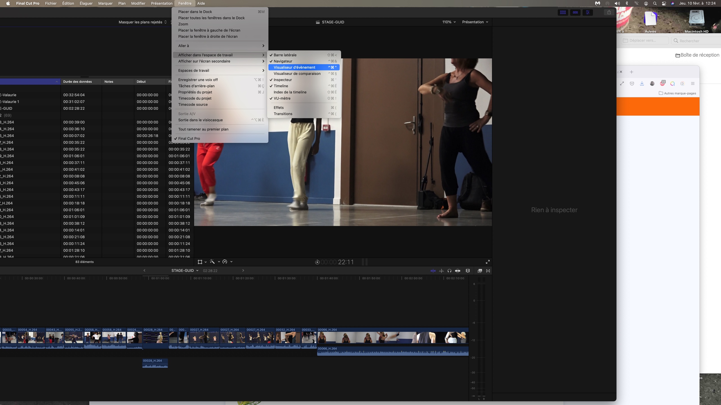Open enhancement magic wand icon
The height and width of the screenshot is (405, 721).
point(212,262)
